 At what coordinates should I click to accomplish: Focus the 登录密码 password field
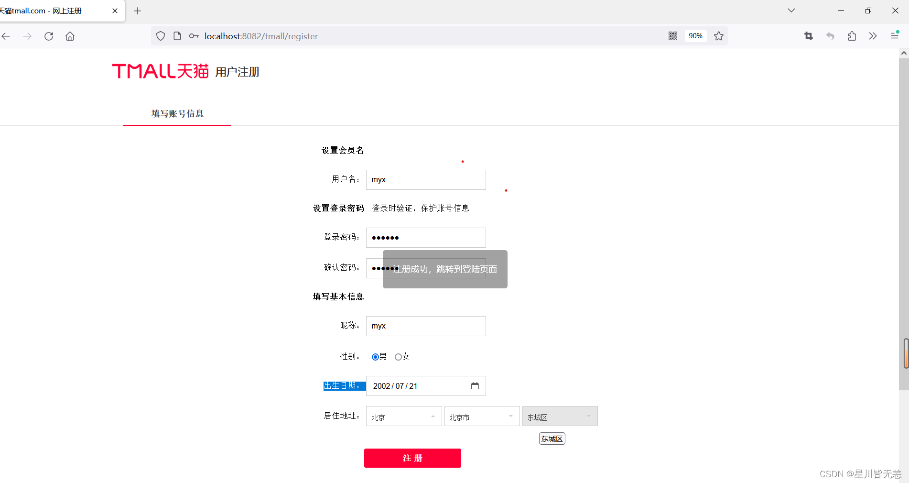click(x=426, y=238)
